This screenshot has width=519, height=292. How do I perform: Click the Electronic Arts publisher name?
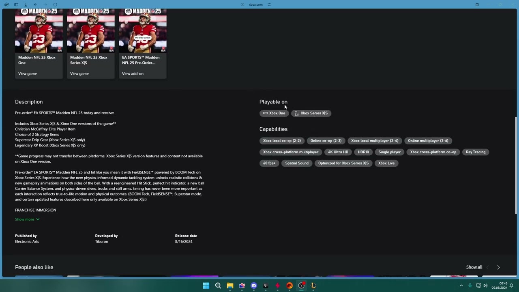tap(27, 242)
